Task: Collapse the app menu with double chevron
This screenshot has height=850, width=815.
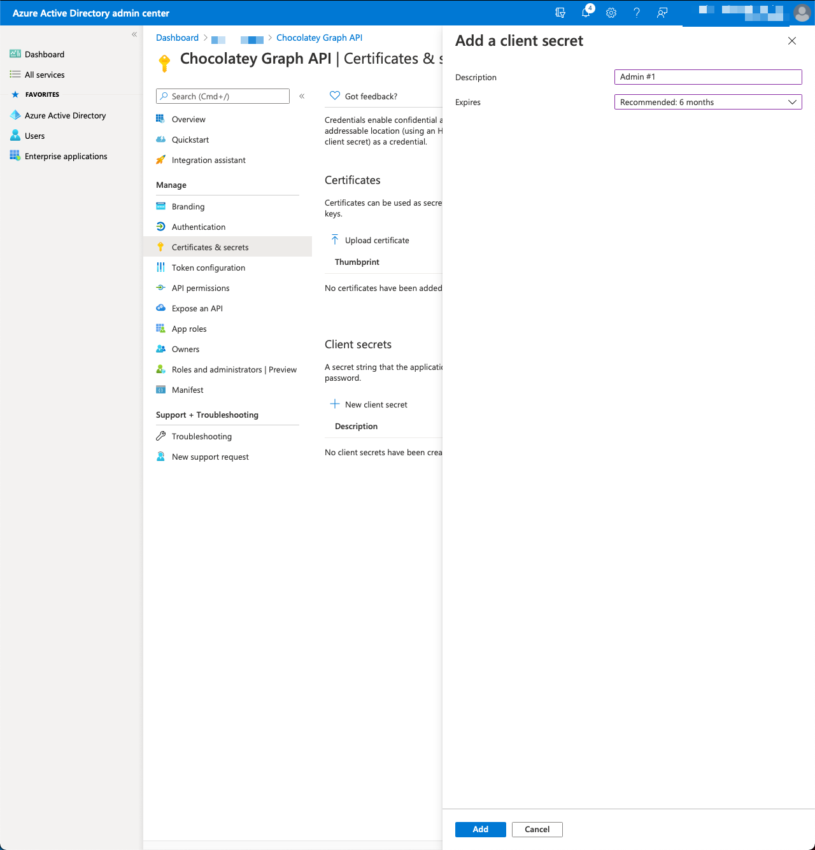Action: [x=302, y=96]
